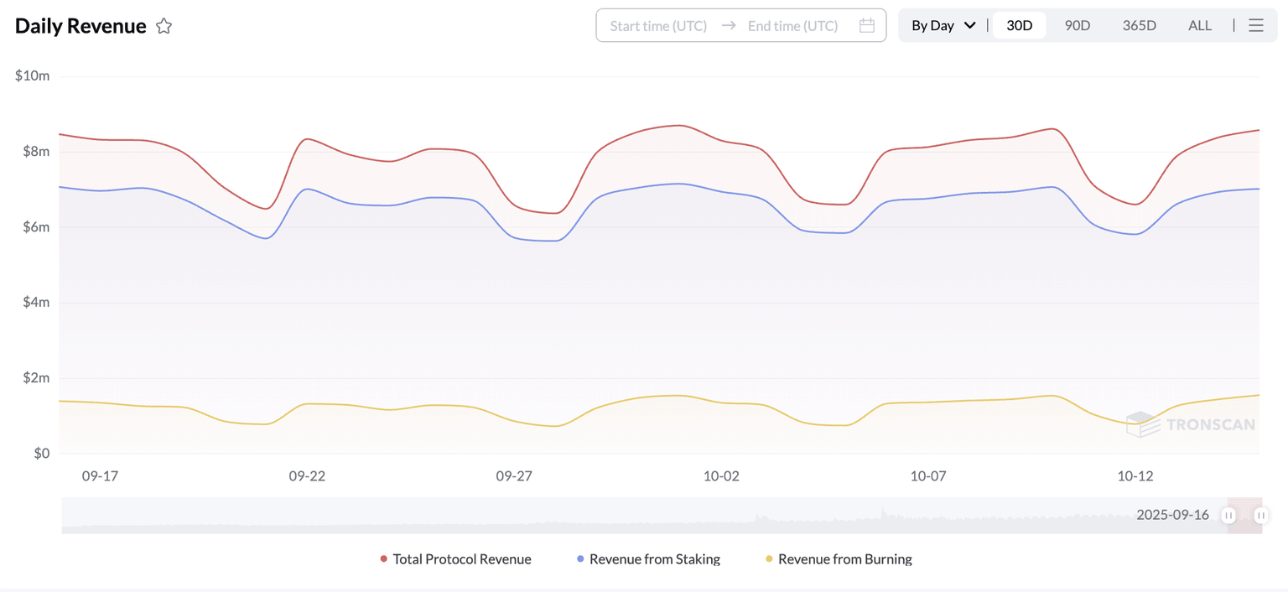The height and width of the screenshot is (592, 1288).
Task: Click the By Day dropdown chevron arrow
Action: (970, 25)
